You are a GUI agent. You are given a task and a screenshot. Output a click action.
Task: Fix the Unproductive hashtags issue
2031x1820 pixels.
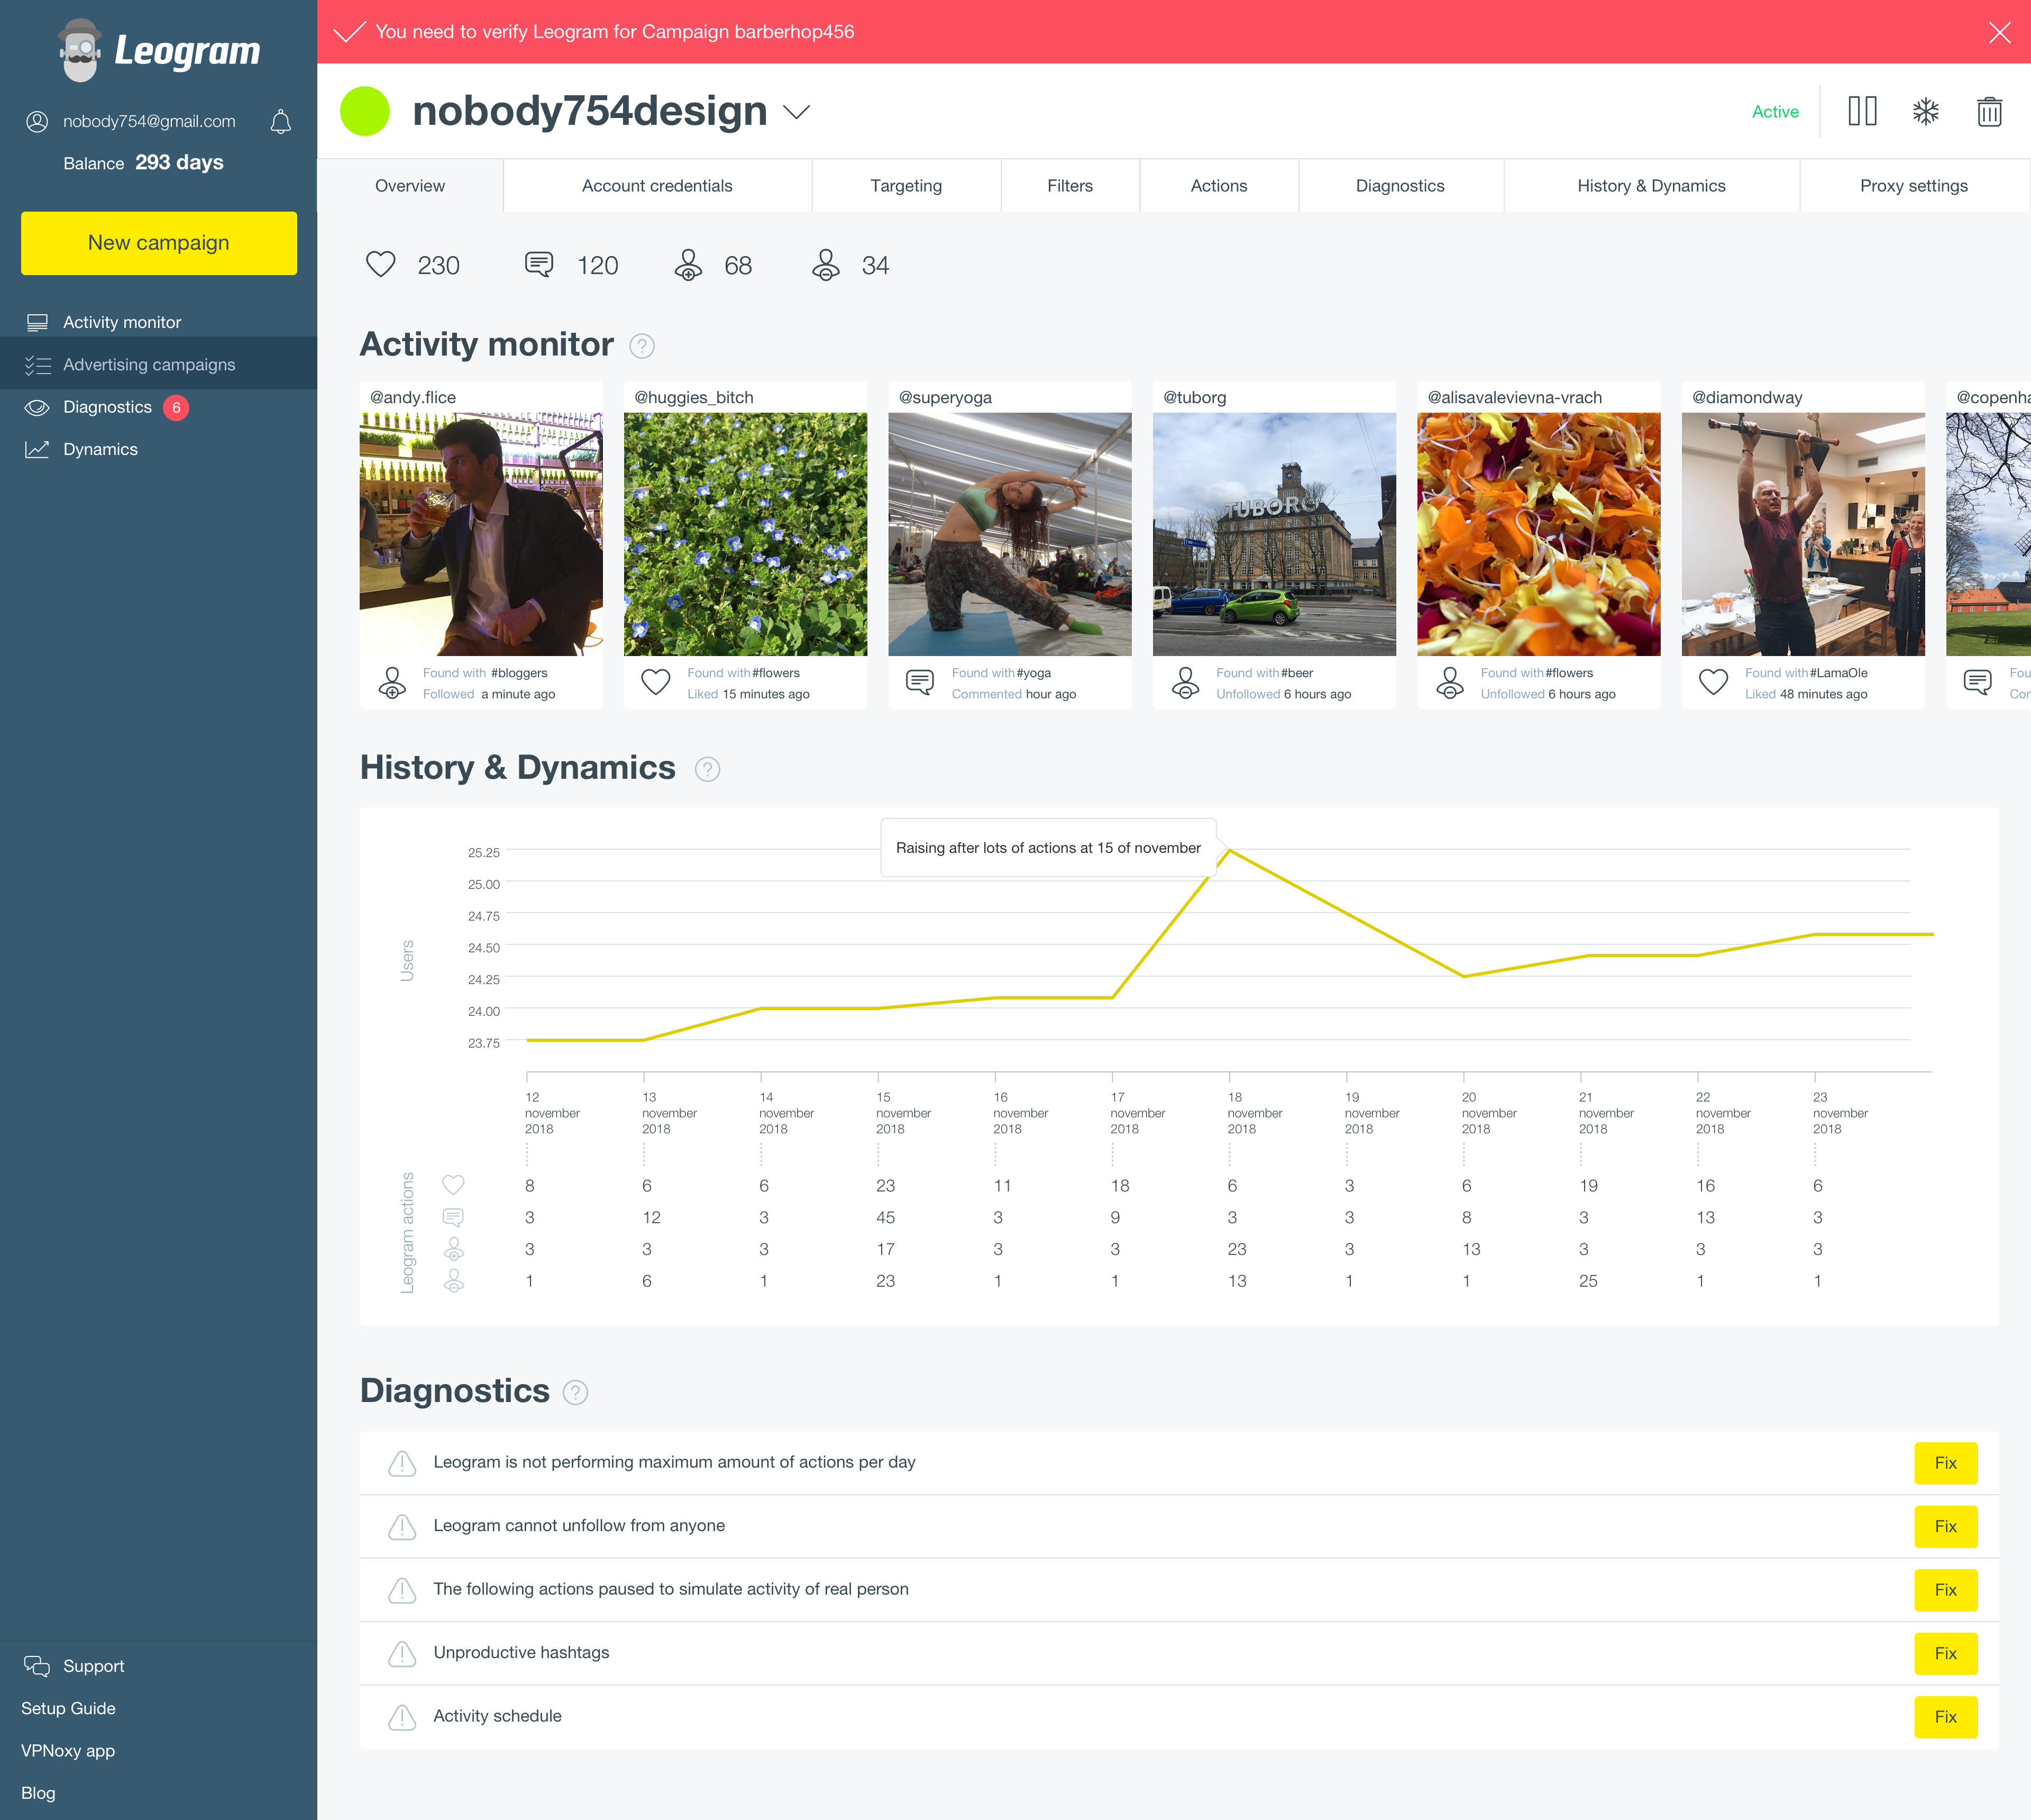point(1945,1653)
